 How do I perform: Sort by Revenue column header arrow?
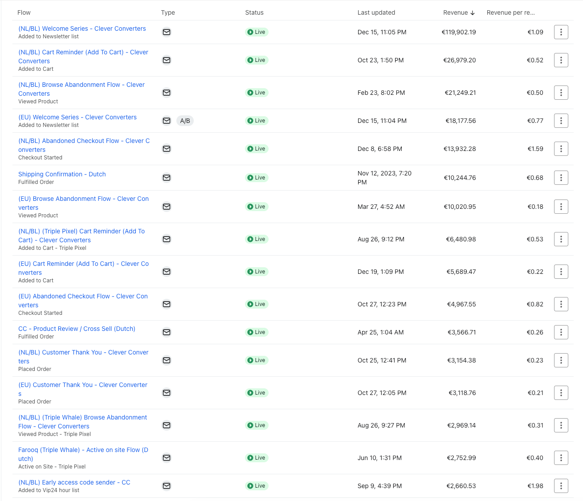tap(473, 13)
